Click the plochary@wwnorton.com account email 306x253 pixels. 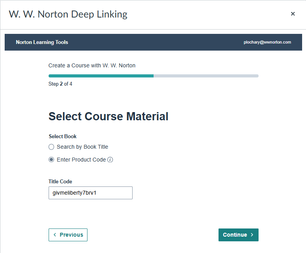coord(267,42)
